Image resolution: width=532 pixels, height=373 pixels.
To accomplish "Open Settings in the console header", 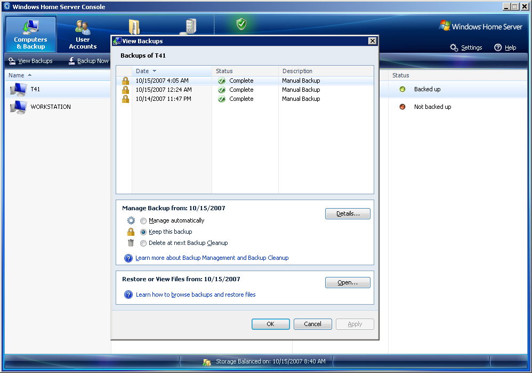I will pyautogui.click(x=471, y=47).
